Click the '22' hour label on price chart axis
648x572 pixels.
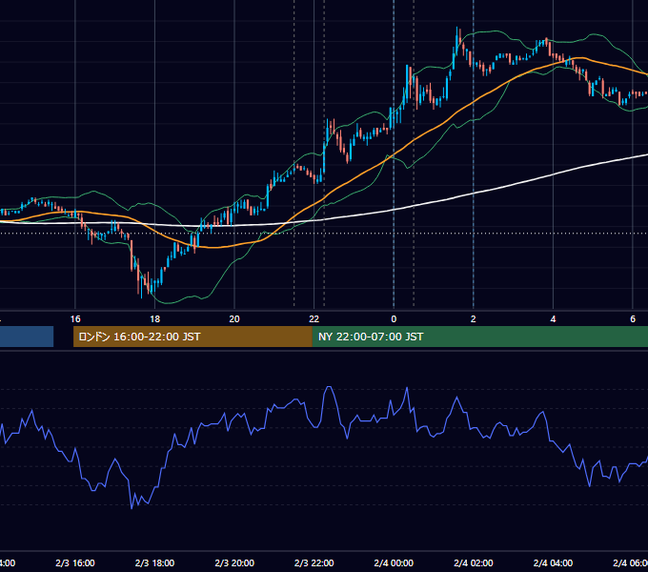click(x=314, y=319)
